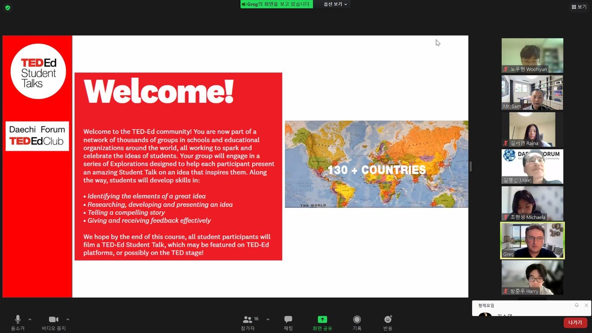Select Woohyun's video thumbnail
Image resolution: width=592 pixels, height=333 pixels.
click(x=532, y=55)
